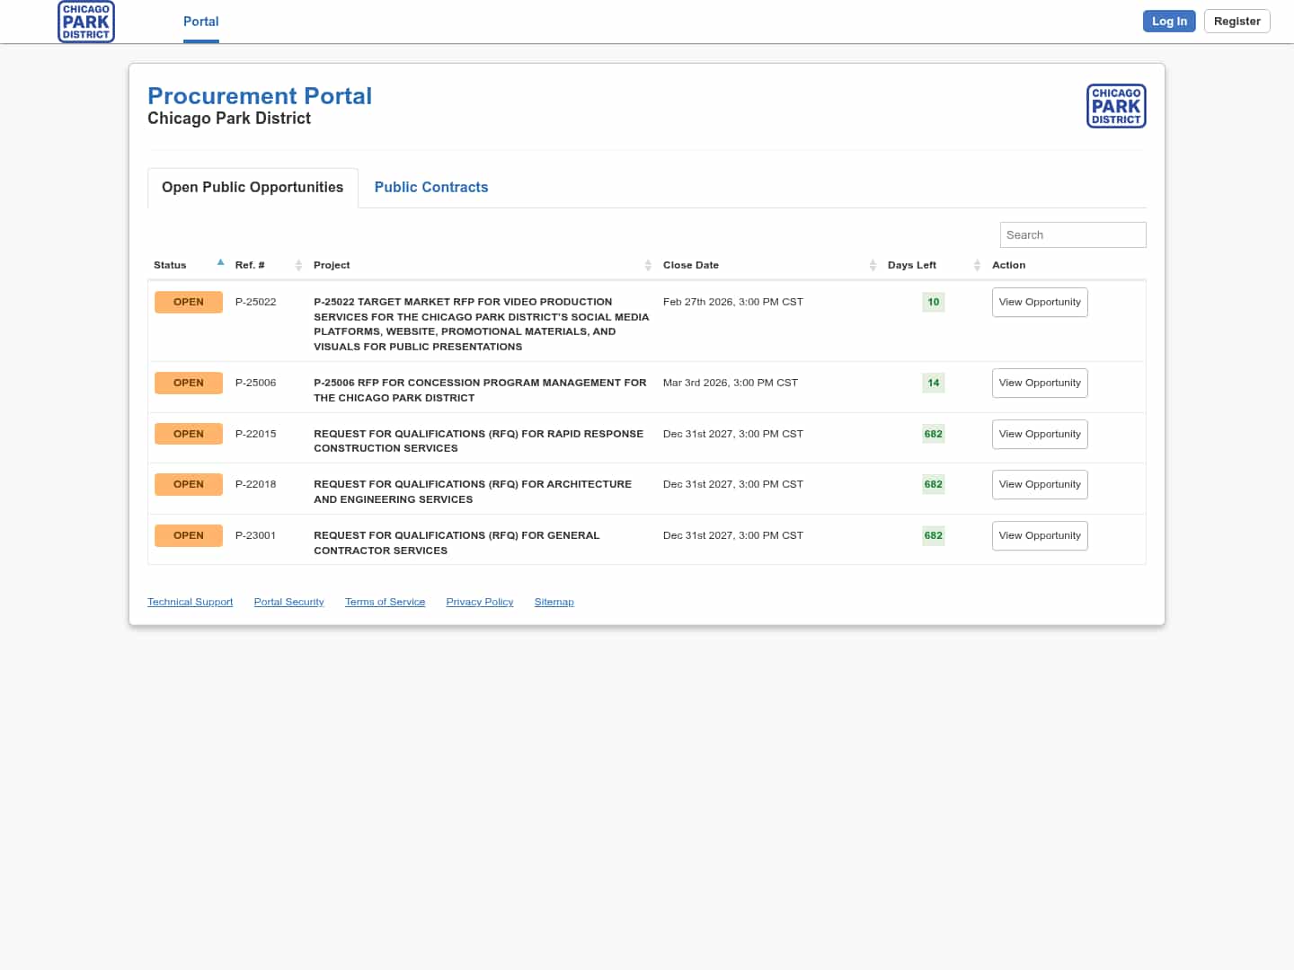1294x970 pixels.
Task: View Opportunity for P-25006 concession program
Action: (1040, 384)
